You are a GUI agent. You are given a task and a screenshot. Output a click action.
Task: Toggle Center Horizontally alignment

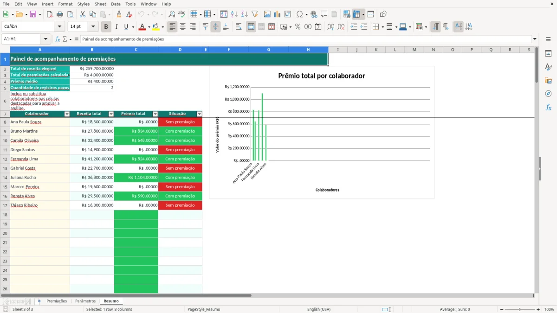point(183,27)
